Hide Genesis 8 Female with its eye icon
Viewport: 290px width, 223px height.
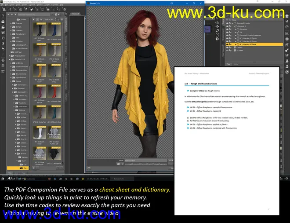[x=227, y=24]
